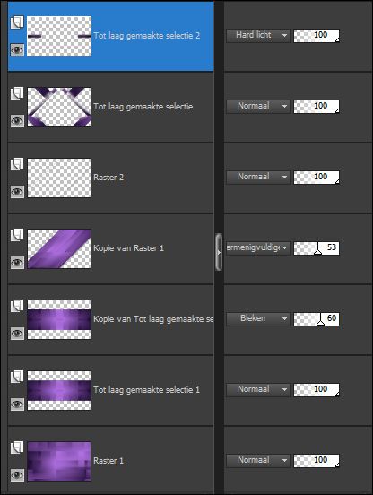The height and width of the screenshot is (495, 373).
Task: Open blend mode dropdown for Raster 1
Action: click(258, 460)
